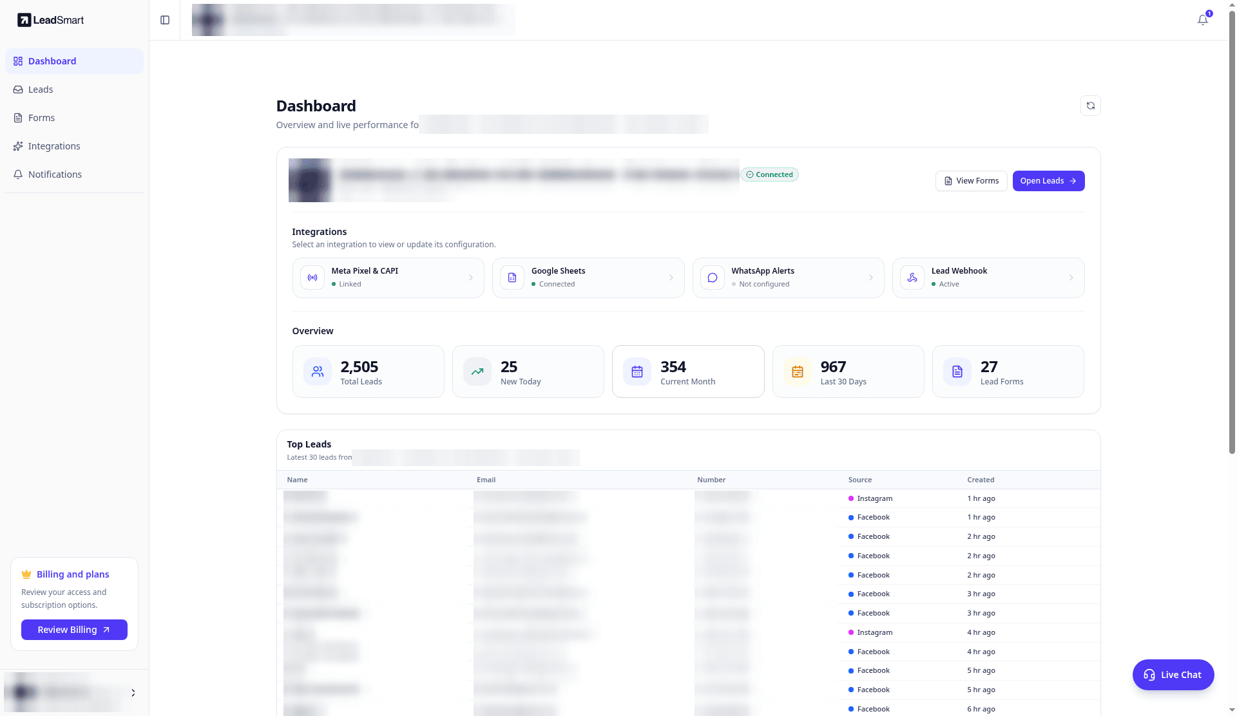Image resolution: width=1237 pixels, height=716 pixels.
Task: Expand Meta Pixel & CAPI chevron
Action: 471,278
